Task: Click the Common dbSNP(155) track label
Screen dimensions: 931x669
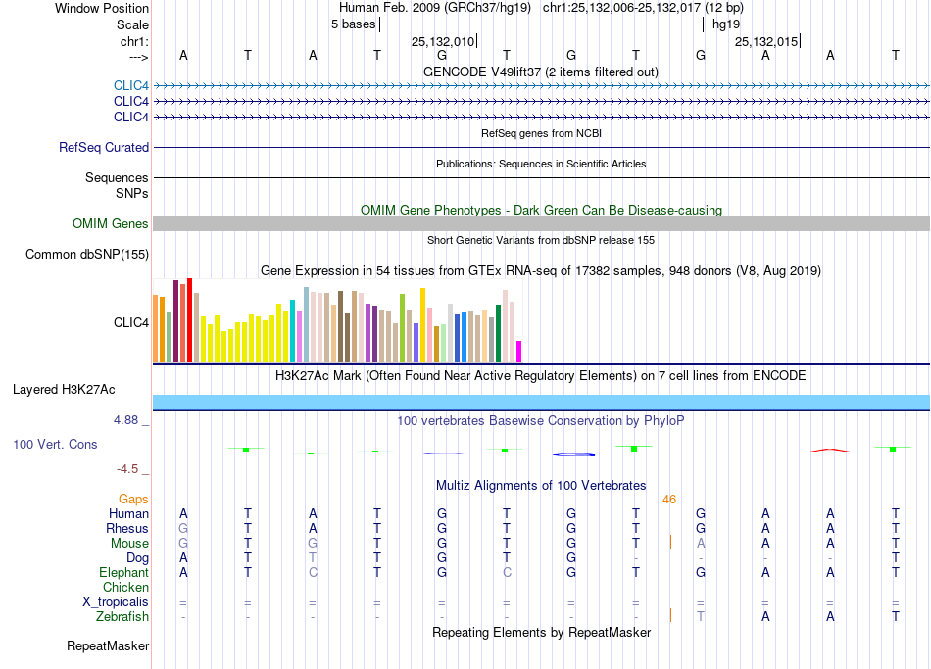Action: tap(86, 254)
